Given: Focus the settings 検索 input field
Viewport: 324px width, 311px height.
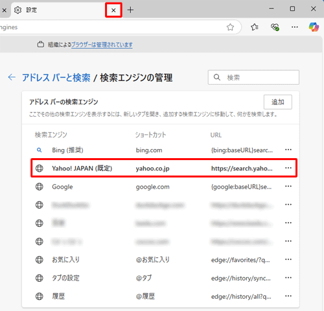Looking at the screenshot, I should point(253,77).
